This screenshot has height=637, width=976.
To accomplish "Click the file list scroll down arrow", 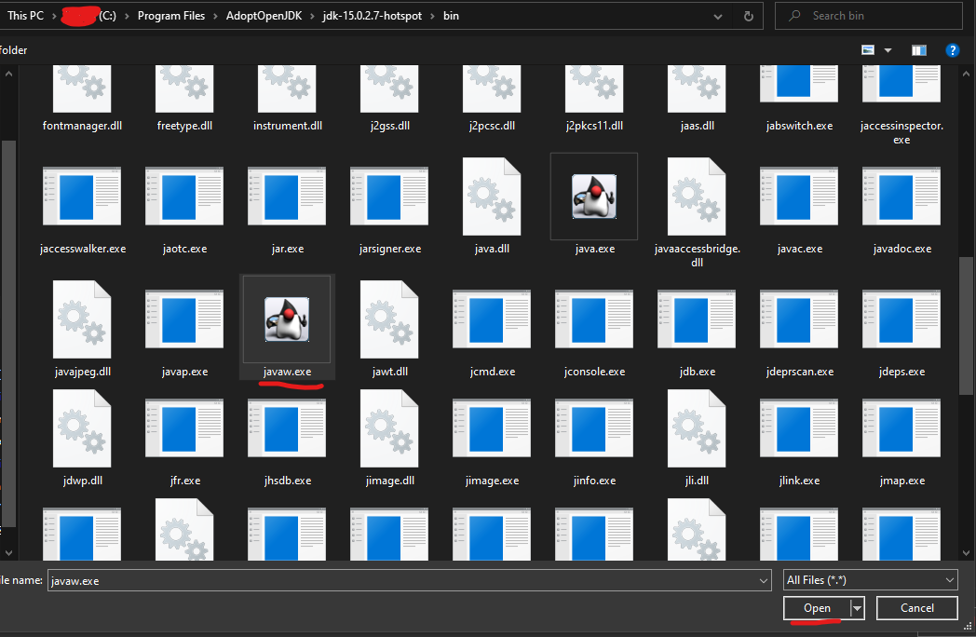I will (966, 553).
